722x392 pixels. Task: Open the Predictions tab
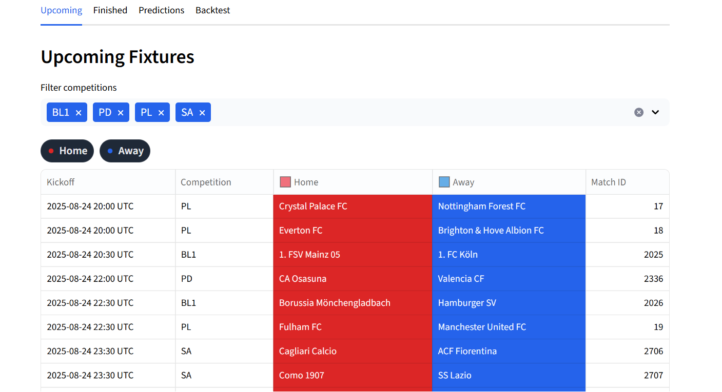point(161,10)
